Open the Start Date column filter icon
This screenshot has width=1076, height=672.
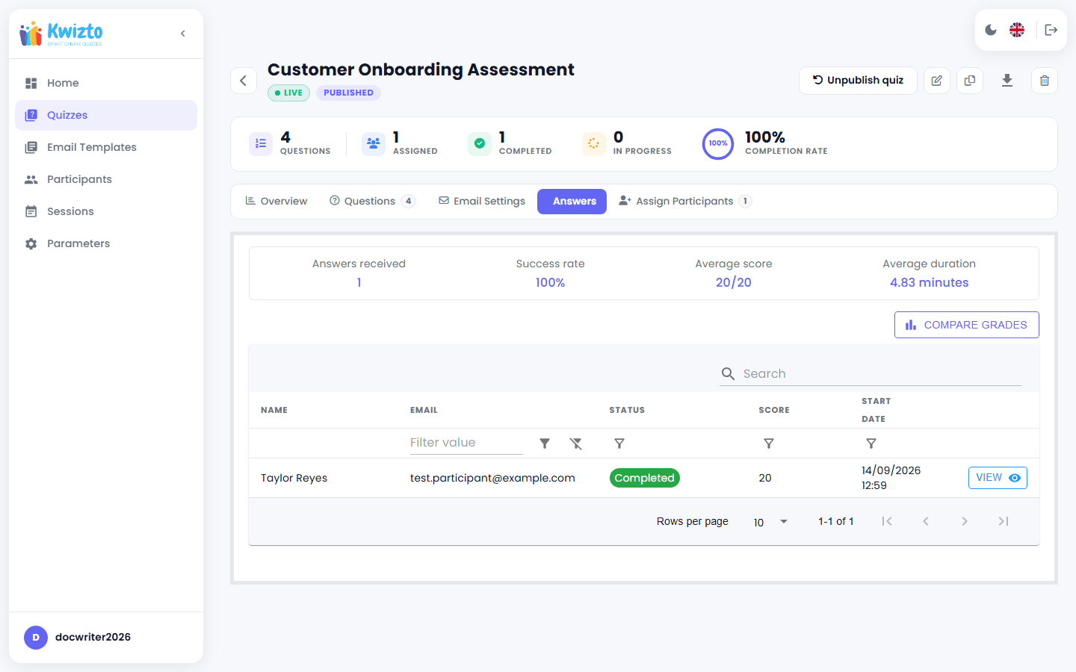pos(871,444)
